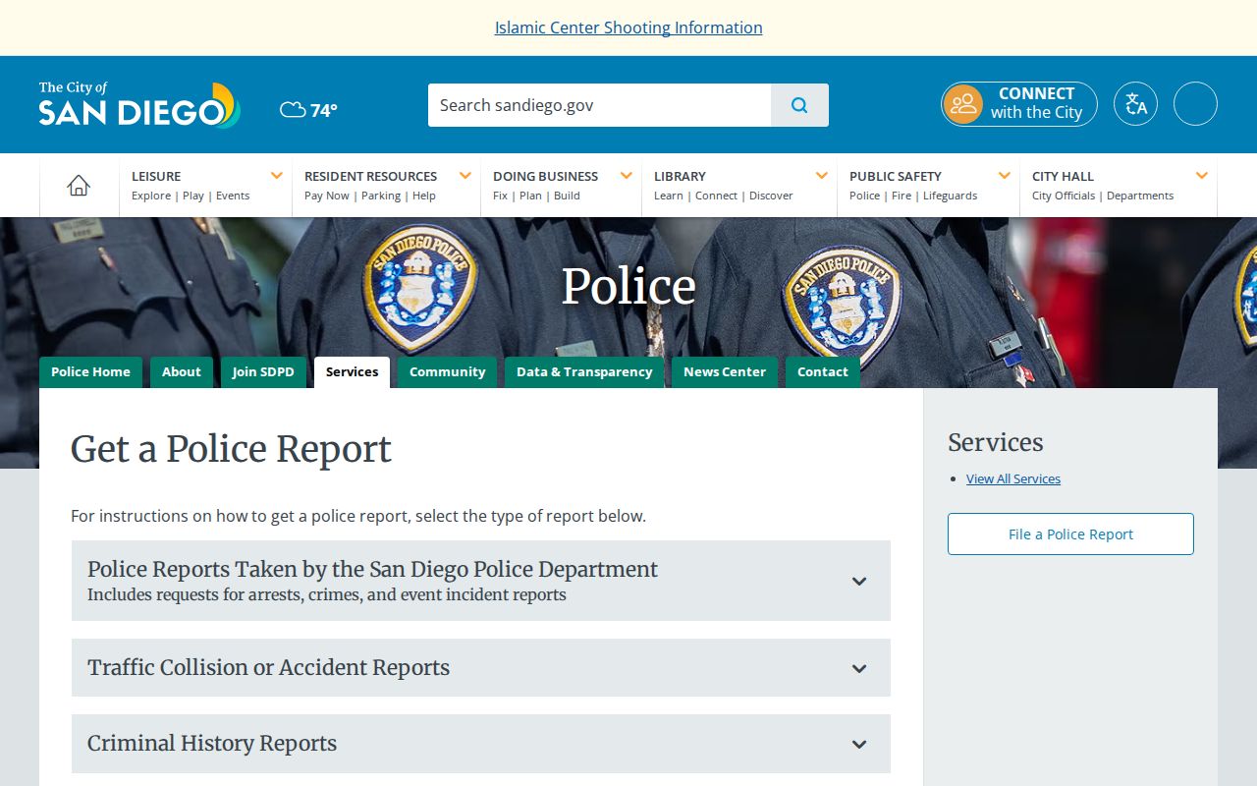Image resolution: width=1257 pixels, height=786 pixels.
Task: Click the magnifier search button
Action: [799, 105]
